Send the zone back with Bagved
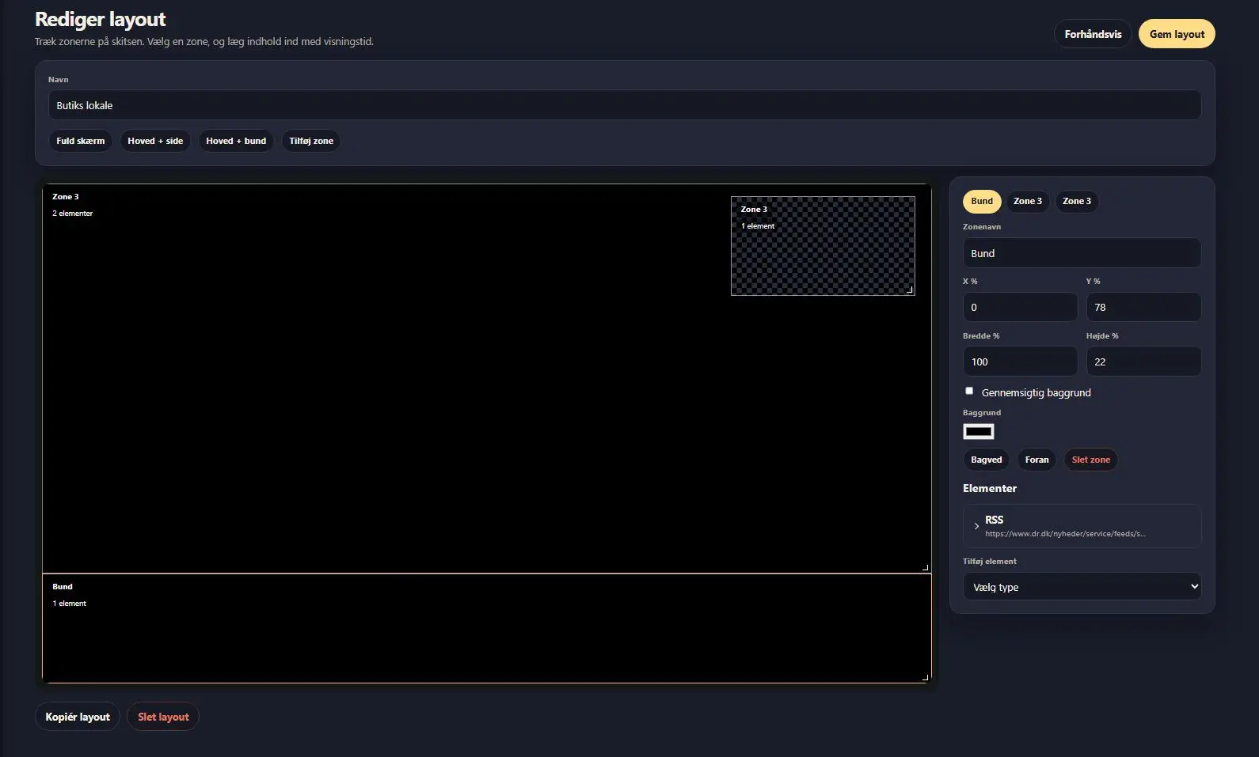The image size is (1259, 757). (x=987, y=460)
